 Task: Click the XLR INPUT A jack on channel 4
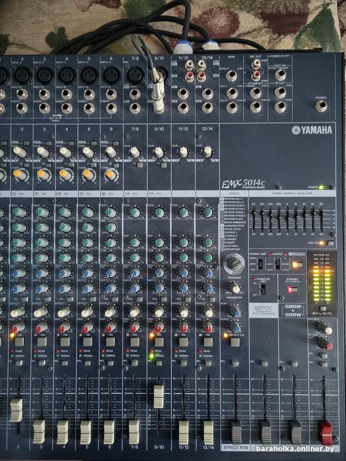(67, 75)
